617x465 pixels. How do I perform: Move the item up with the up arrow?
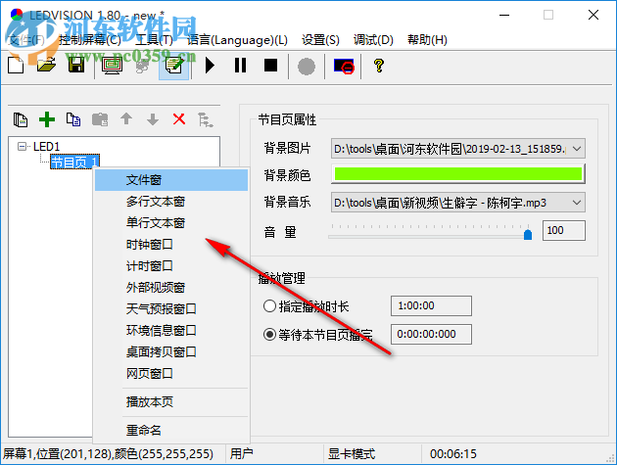[126, 118]
